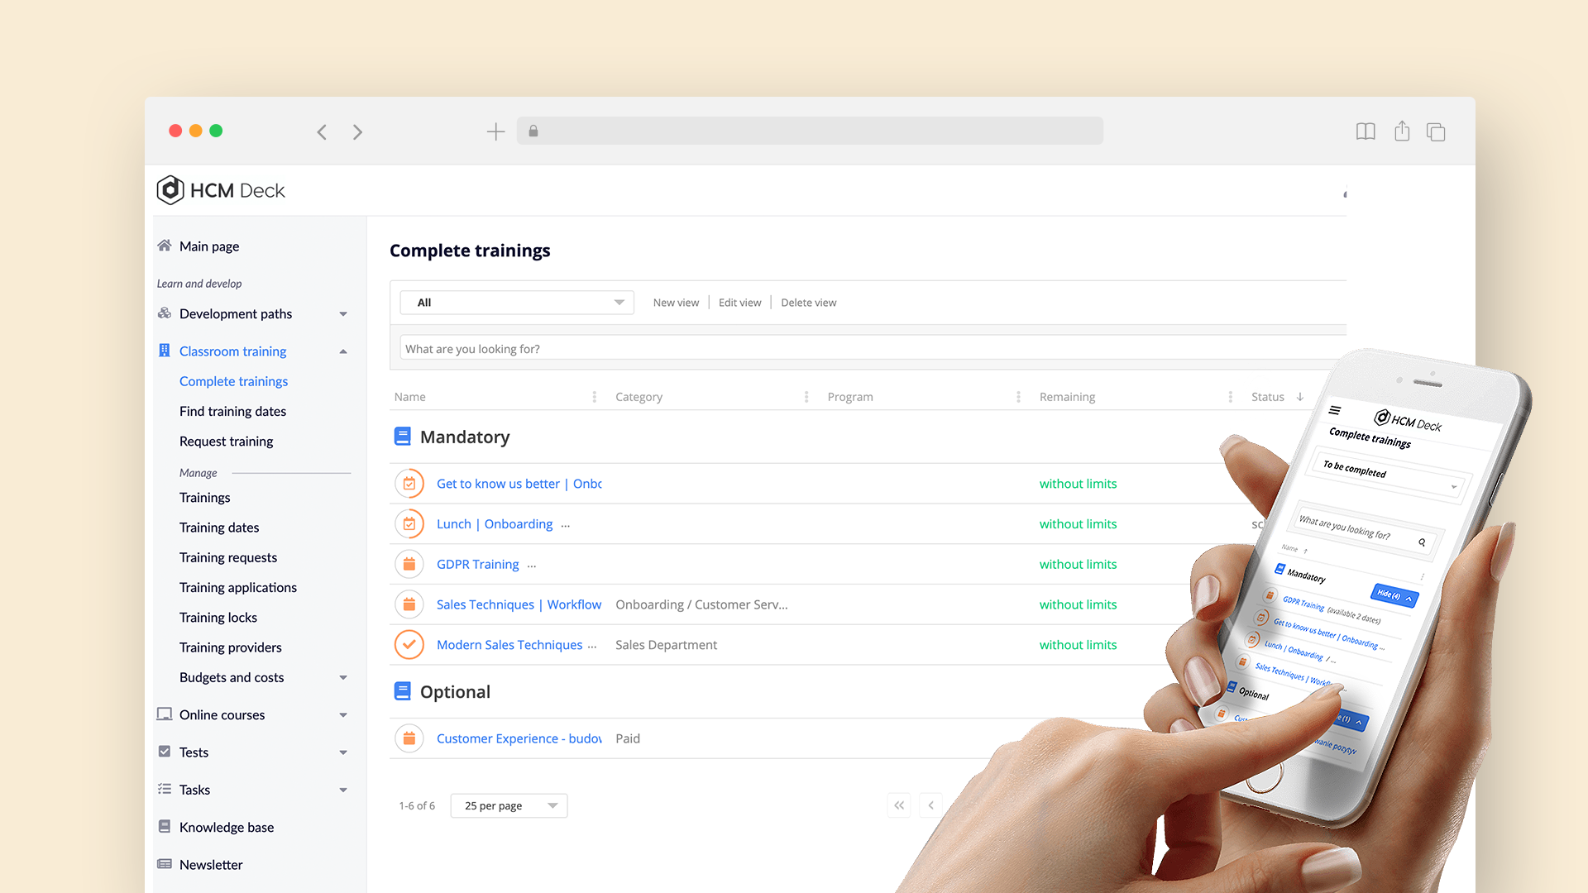Click the What are you looking for search field
The image size is (1588, 893).
point(873,348)
